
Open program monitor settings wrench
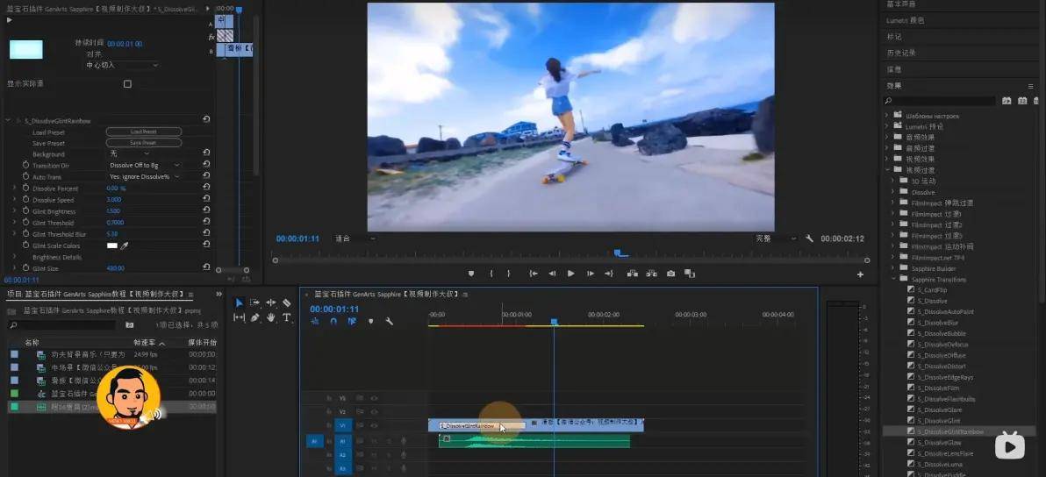[809, 238]
